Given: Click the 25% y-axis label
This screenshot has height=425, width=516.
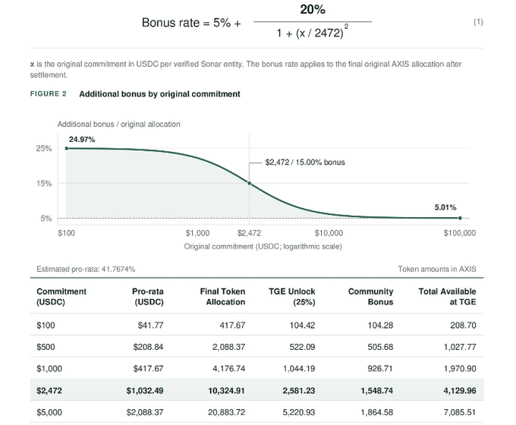Looking at the screenshot, I should click(x=44, y=149).
